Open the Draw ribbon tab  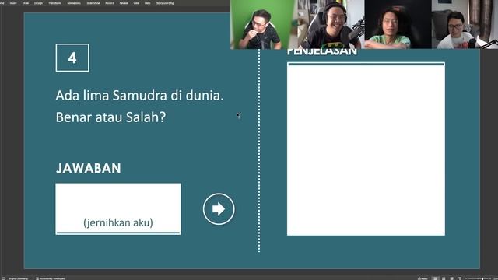point(26,3)
